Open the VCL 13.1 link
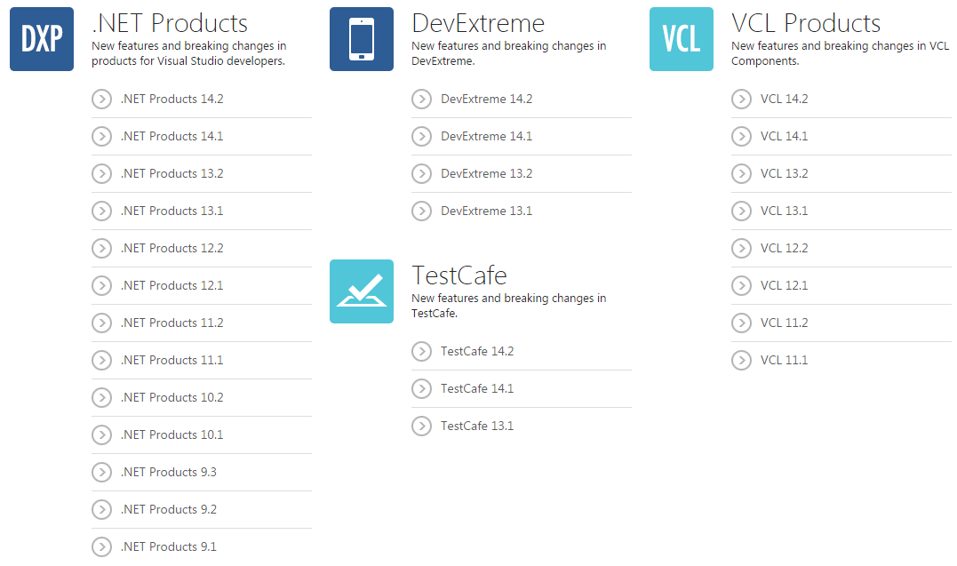The image size is (957, 566). click(x=785, y=211)
